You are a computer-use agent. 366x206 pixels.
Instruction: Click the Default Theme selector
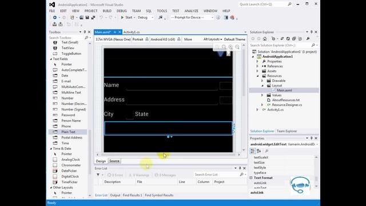click(234, 39)
